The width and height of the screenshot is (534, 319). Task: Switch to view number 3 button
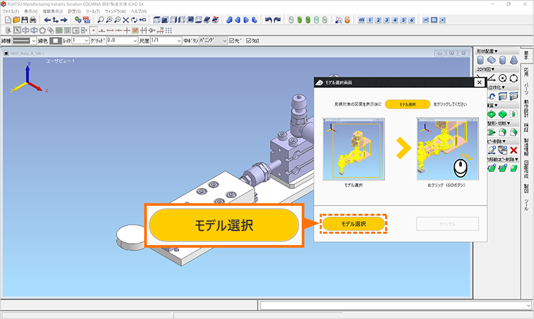pos(386,20)
